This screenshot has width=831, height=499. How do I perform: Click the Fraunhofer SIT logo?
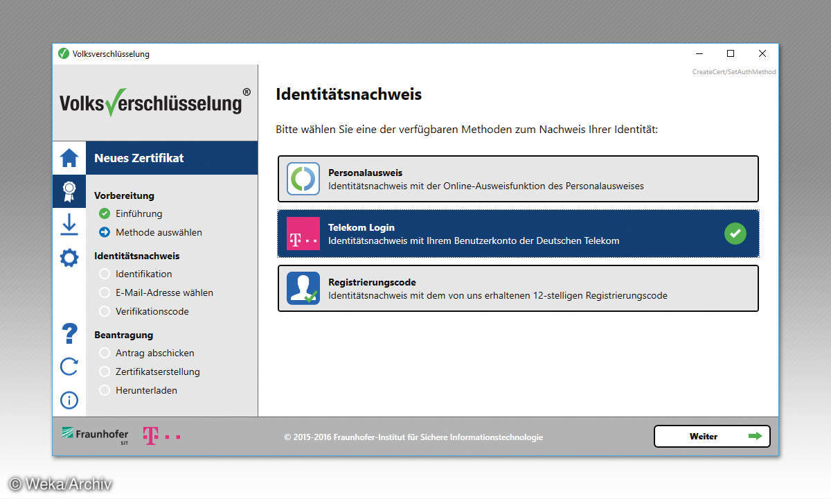click(x=95, y=436)
